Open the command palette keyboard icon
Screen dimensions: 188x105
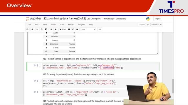(x=100, y=29)
